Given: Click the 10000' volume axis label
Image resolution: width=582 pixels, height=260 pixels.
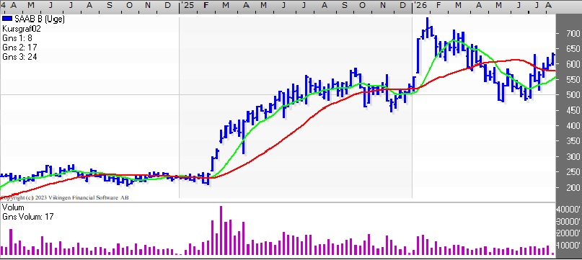Looking at the screenshot, I should click(x=568, y=245).
